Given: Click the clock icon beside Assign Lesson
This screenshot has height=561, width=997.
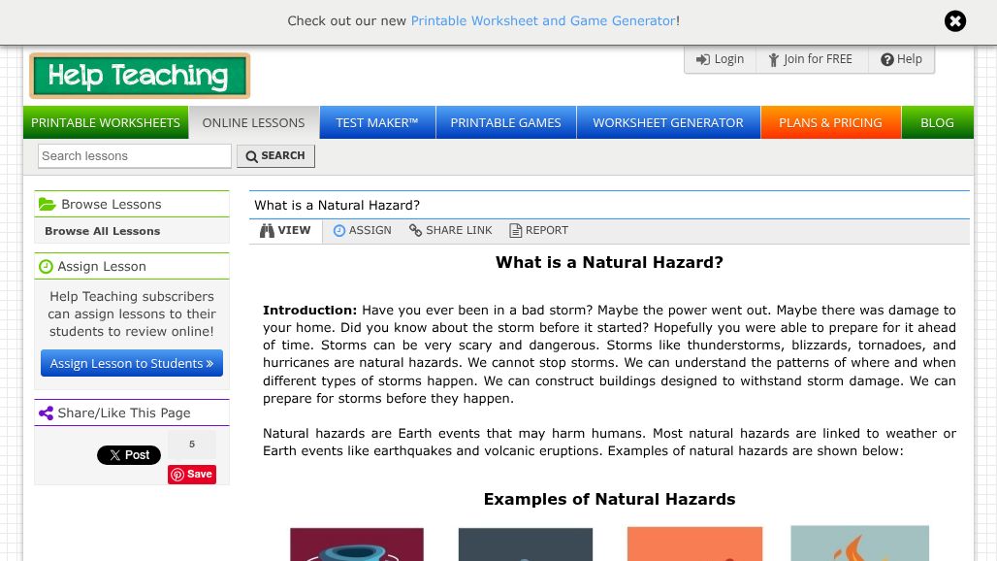Looking at the screenshot, I should click(47, 266).
